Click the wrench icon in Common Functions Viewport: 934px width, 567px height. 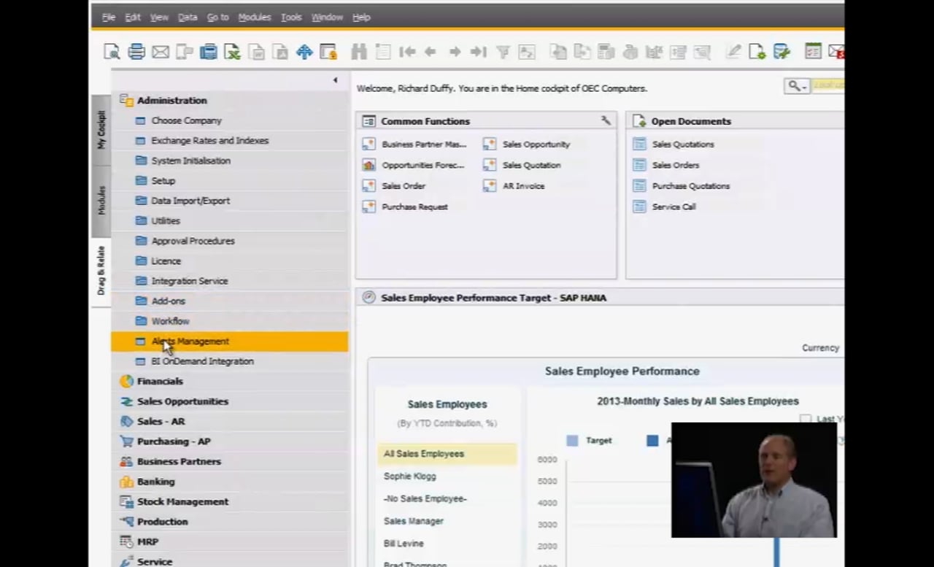point(606,120)
